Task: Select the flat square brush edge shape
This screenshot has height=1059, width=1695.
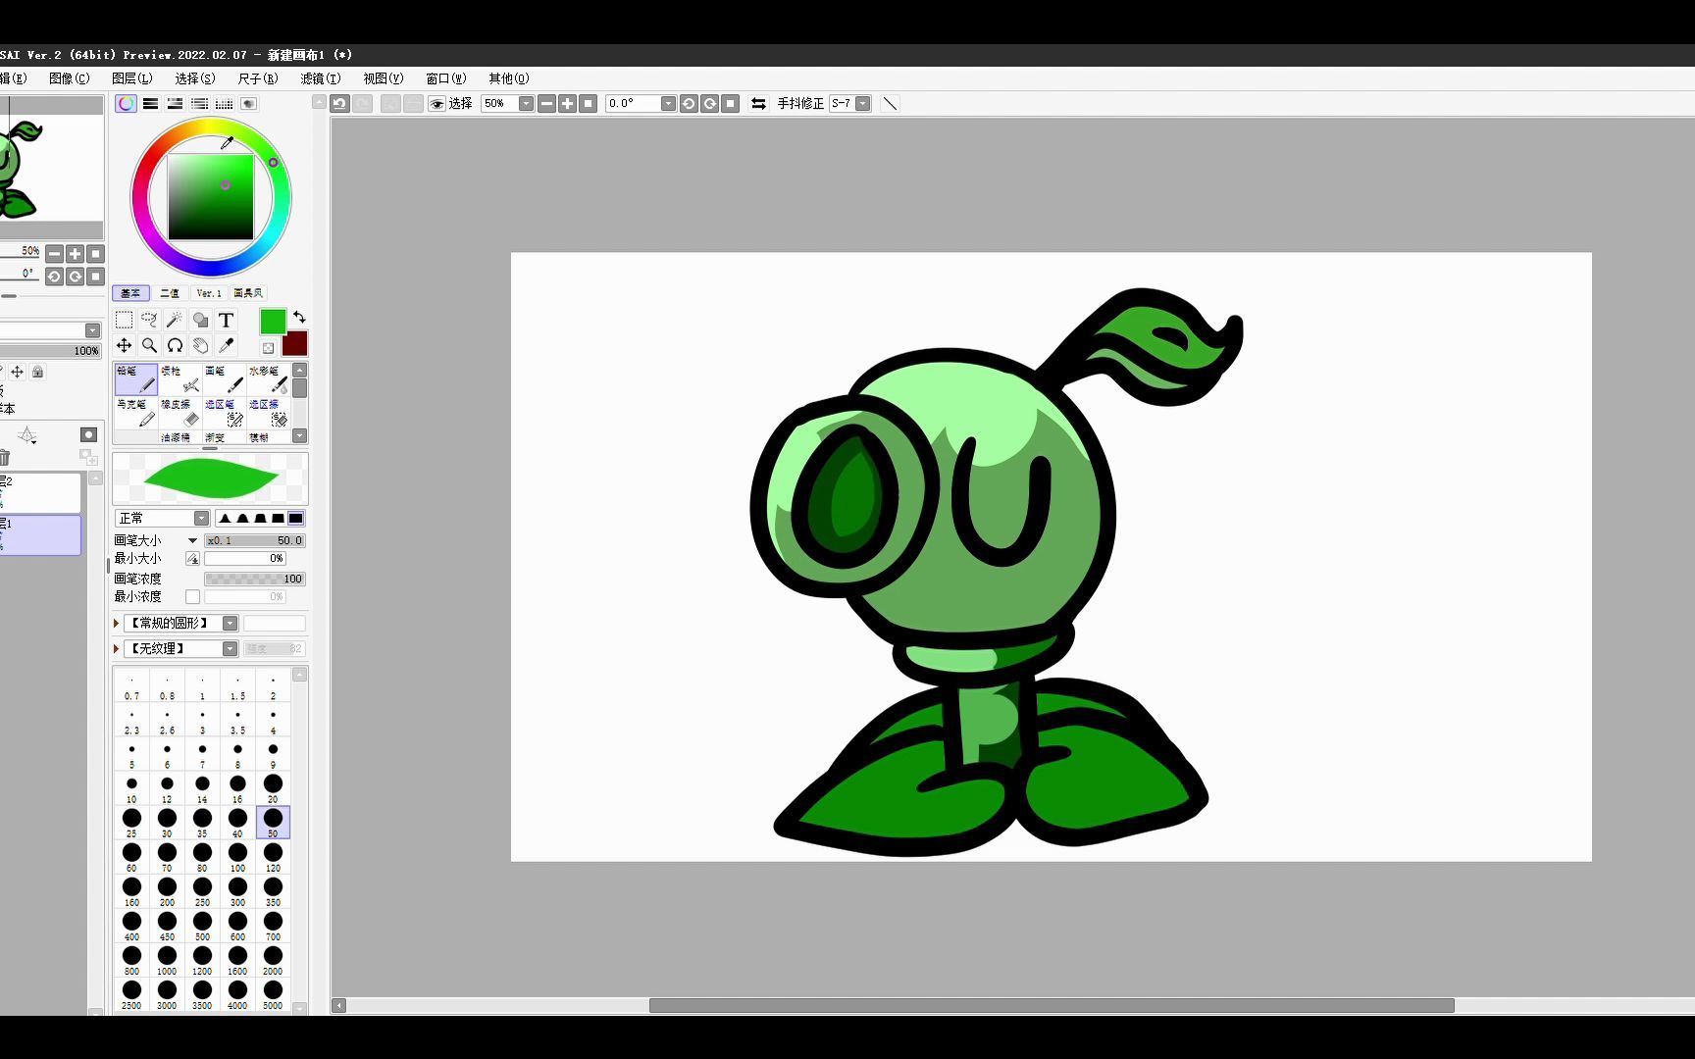Action: click(295, 518)
